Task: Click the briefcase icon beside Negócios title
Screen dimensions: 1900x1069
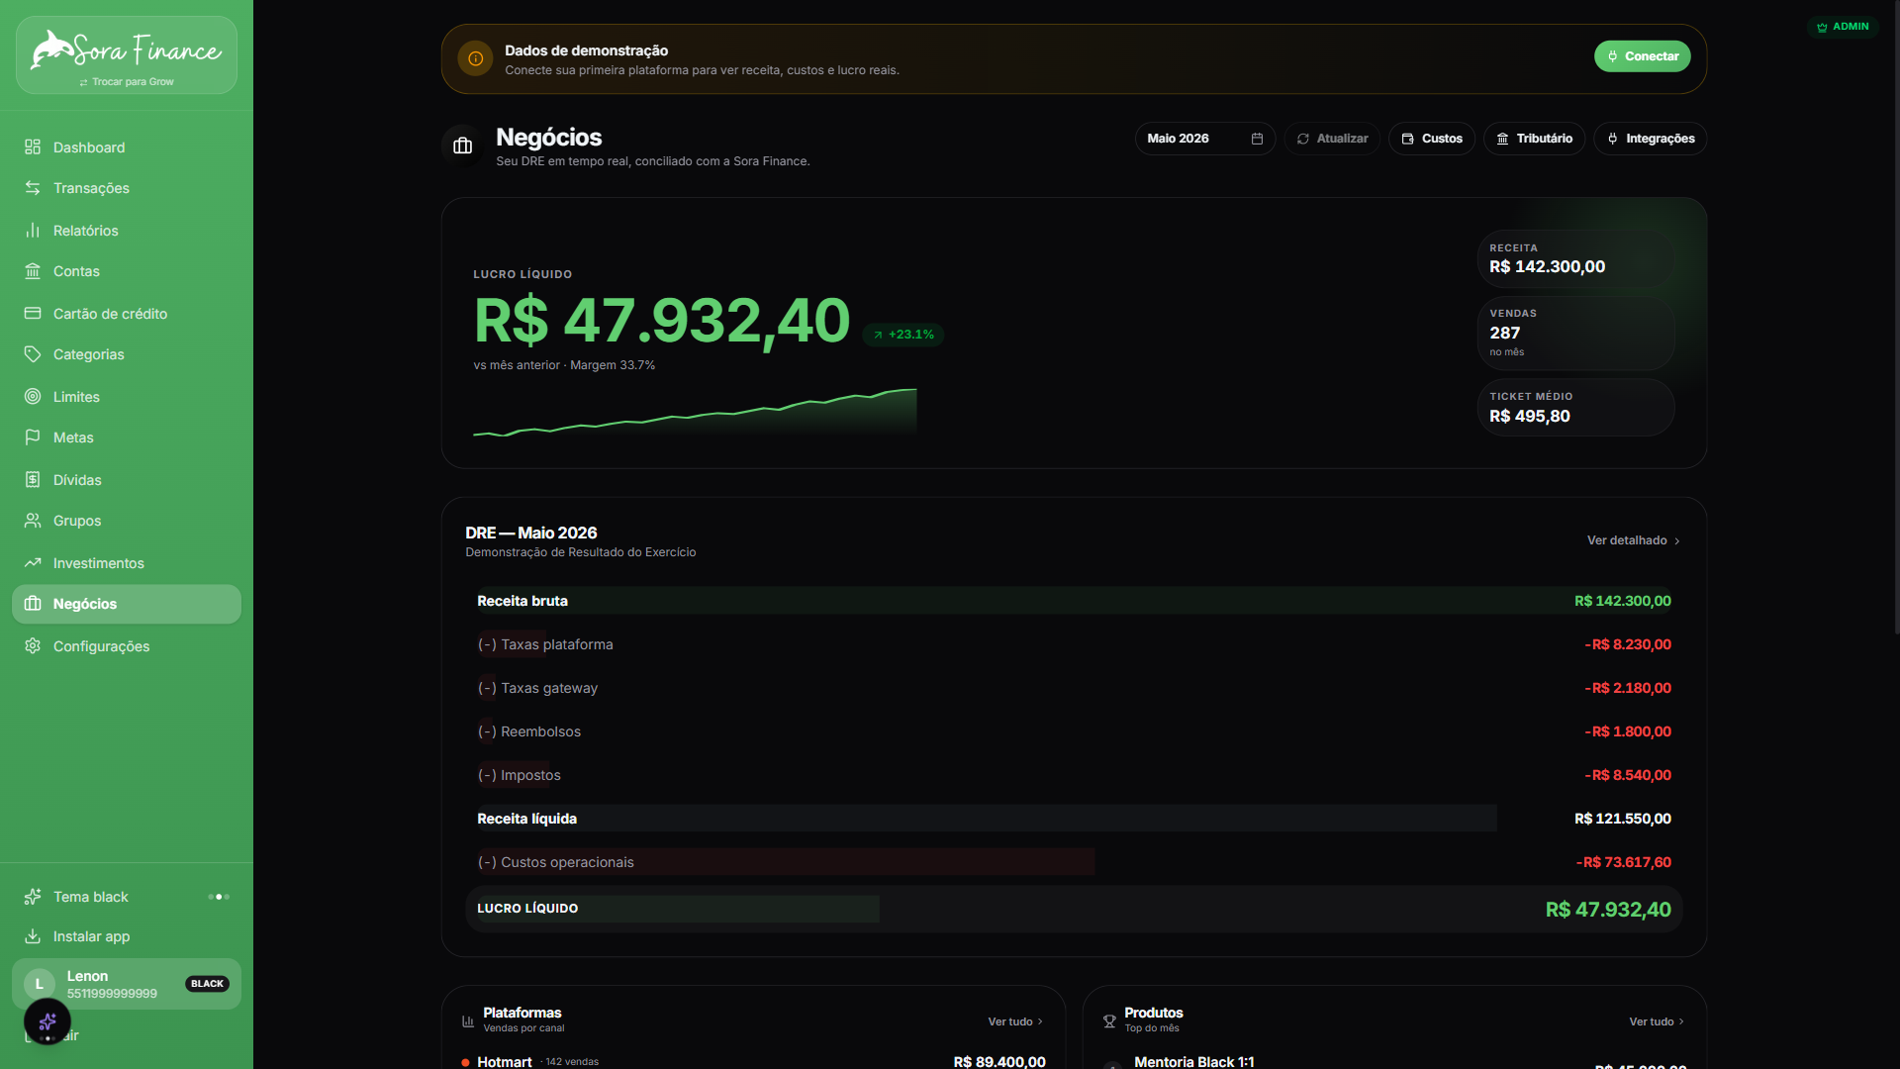Action: pos(462,146)
